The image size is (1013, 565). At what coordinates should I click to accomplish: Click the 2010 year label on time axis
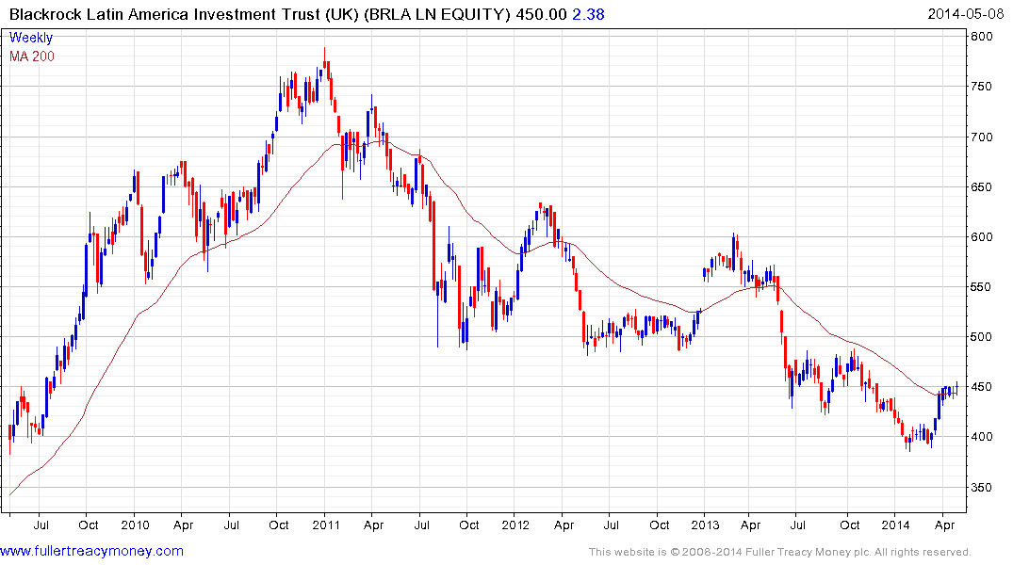(135, 525)
